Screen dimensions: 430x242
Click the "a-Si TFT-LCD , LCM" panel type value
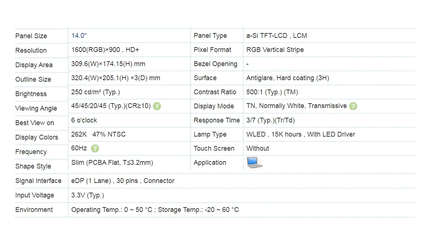[x=277, y=36]
